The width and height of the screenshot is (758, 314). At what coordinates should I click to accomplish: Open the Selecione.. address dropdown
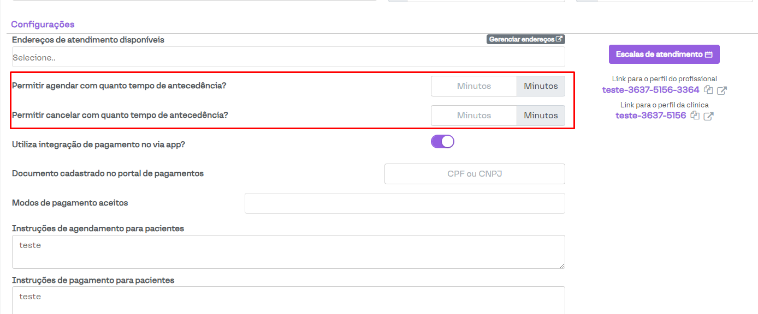(288, 57)
